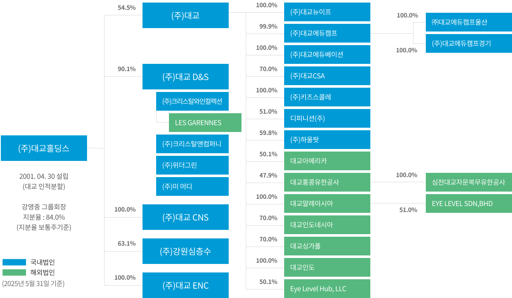
Task: Open the EYE LEVEL SDN,BHD box
Action: 469,203
